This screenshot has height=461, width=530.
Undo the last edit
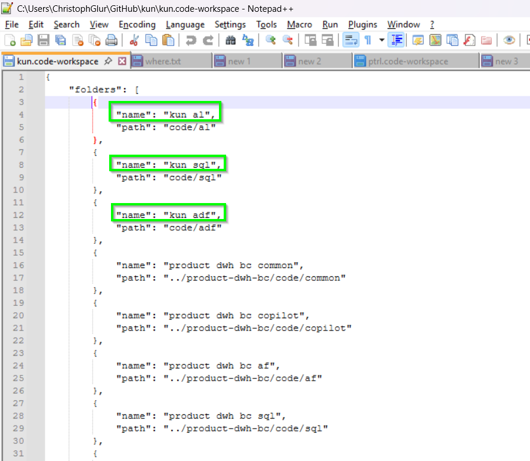(191, 40)
